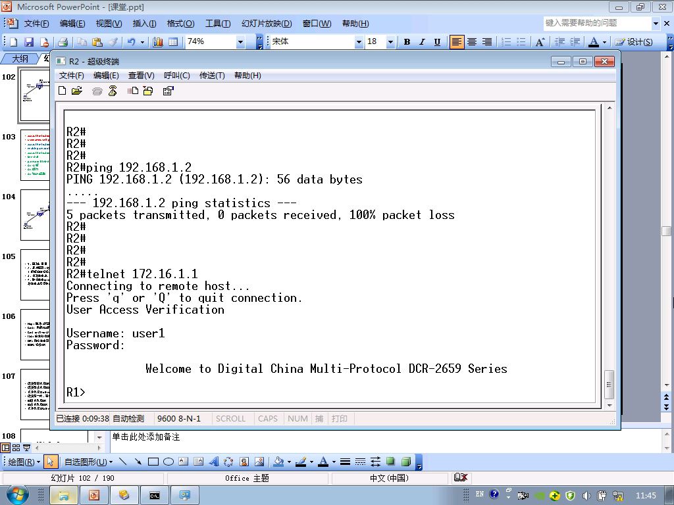674x505 pixels.
Task: Open HyperTerminal's 呼叫(C) Call menu
Action: [x=176, y=76]
